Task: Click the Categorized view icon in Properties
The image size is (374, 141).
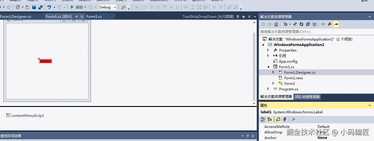Action: tap(263, 119)
